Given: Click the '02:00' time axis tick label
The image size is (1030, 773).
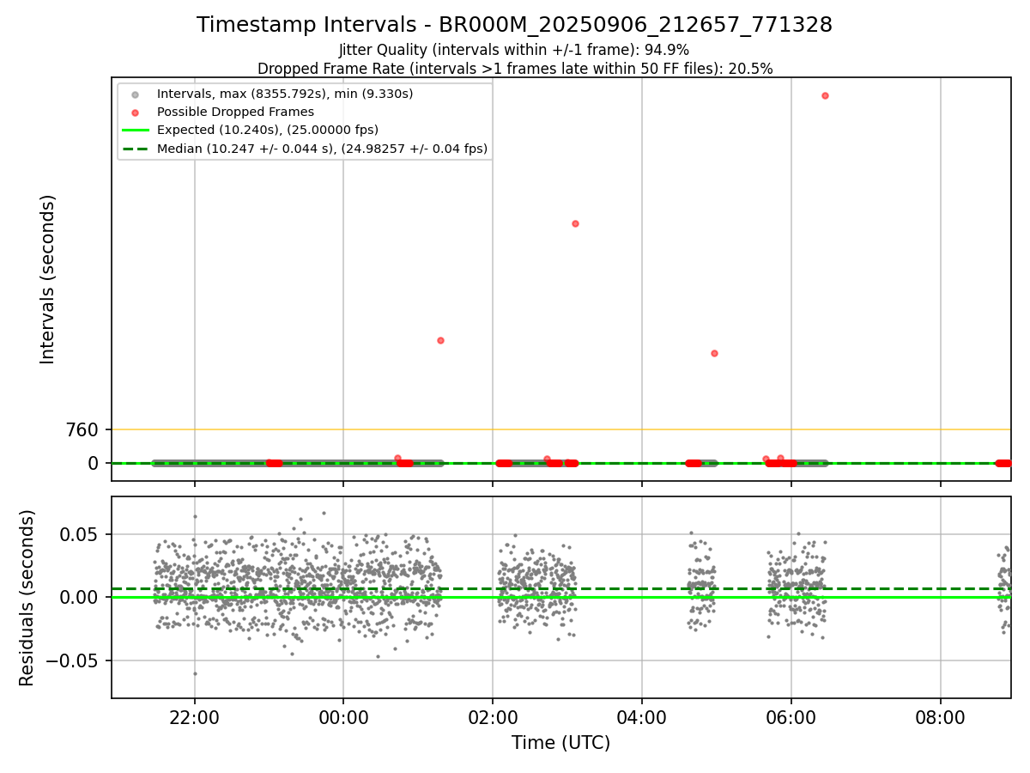Looking at the screenshot, I should pyautogui.click(x=493, y=716).
